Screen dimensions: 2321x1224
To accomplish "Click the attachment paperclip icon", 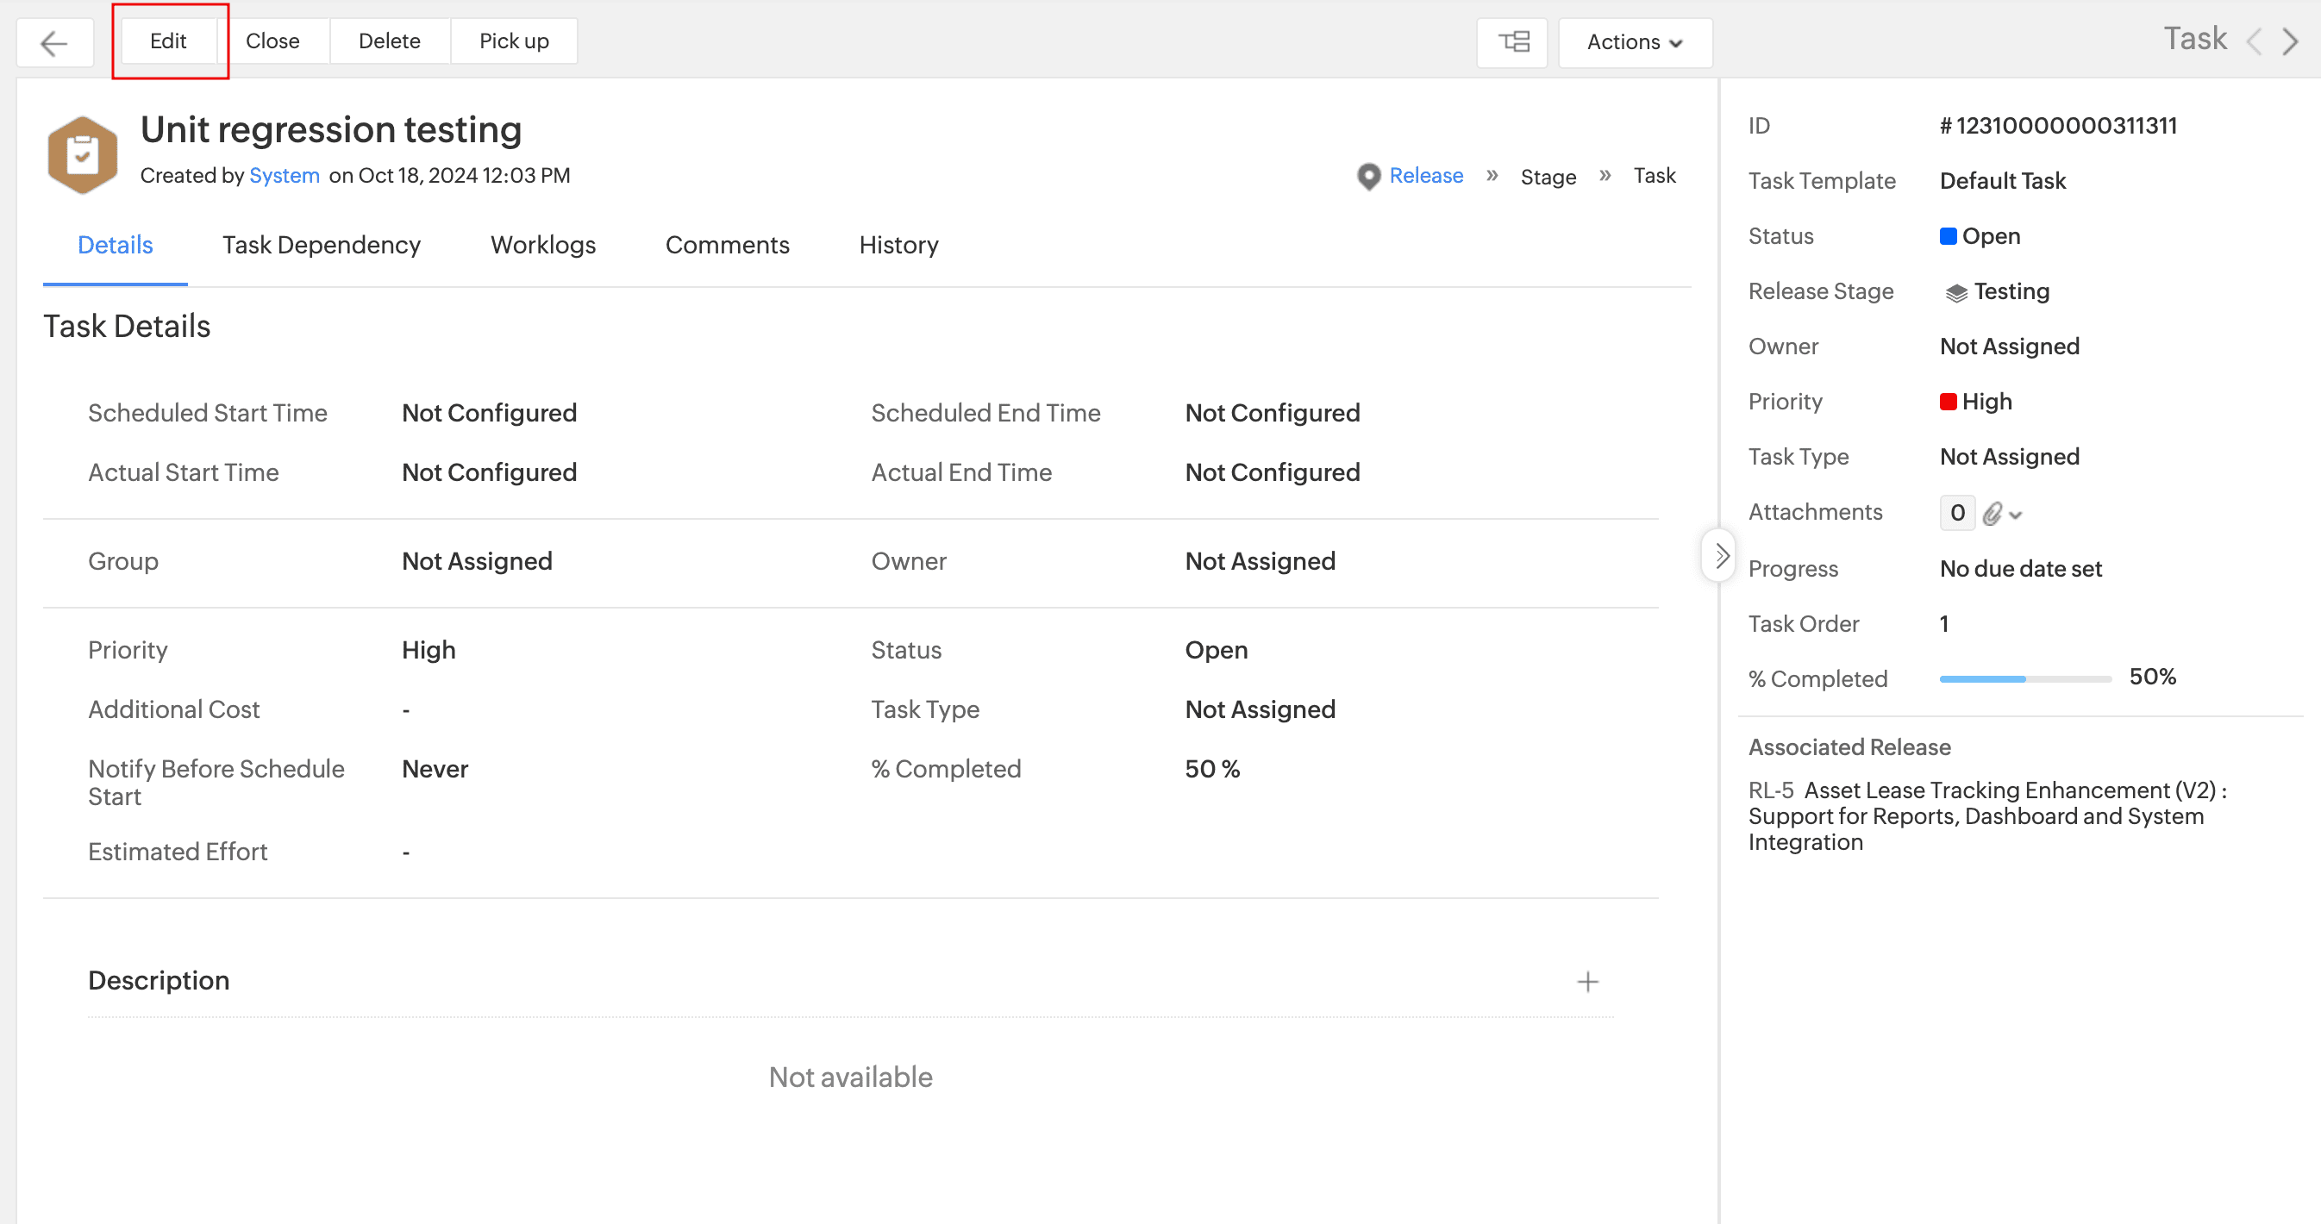I will click(x=1993, y=514).
